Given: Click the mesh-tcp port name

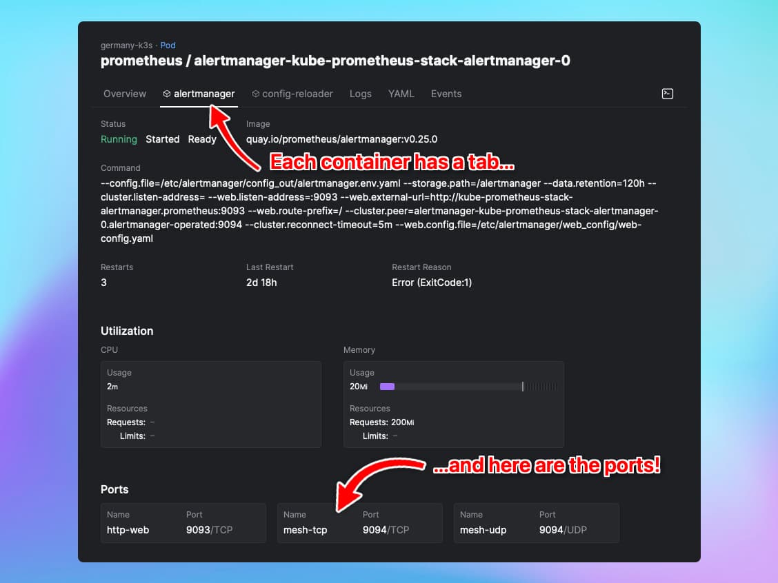Looking at the screenshot, I should (x=305, y=530).
